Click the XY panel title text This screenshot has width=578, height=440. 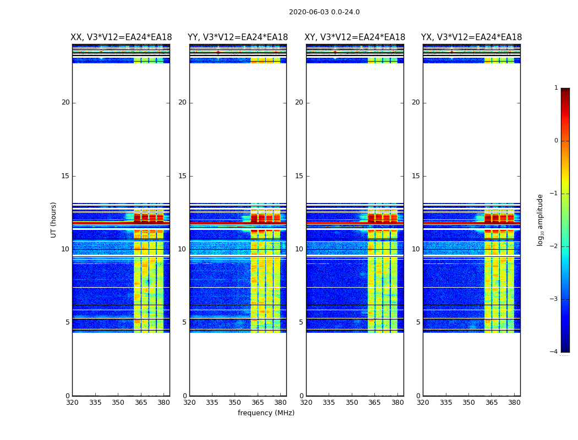point(355,37)
